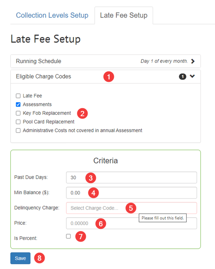Screen dimensions: 215x269
Task: Click red callout marker number 8
Action: point(40,258)
